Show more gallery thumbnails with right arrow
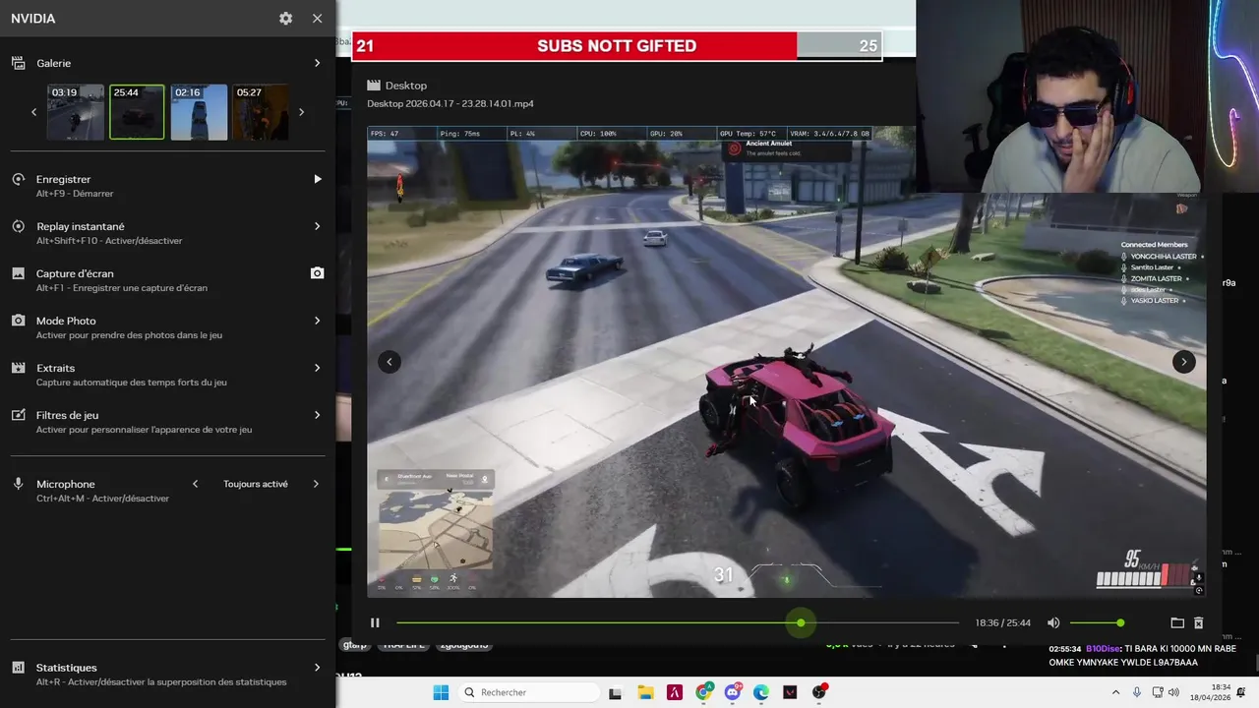Image resolution: width=1259 pixels, height=708 pixels. point(301,112)
